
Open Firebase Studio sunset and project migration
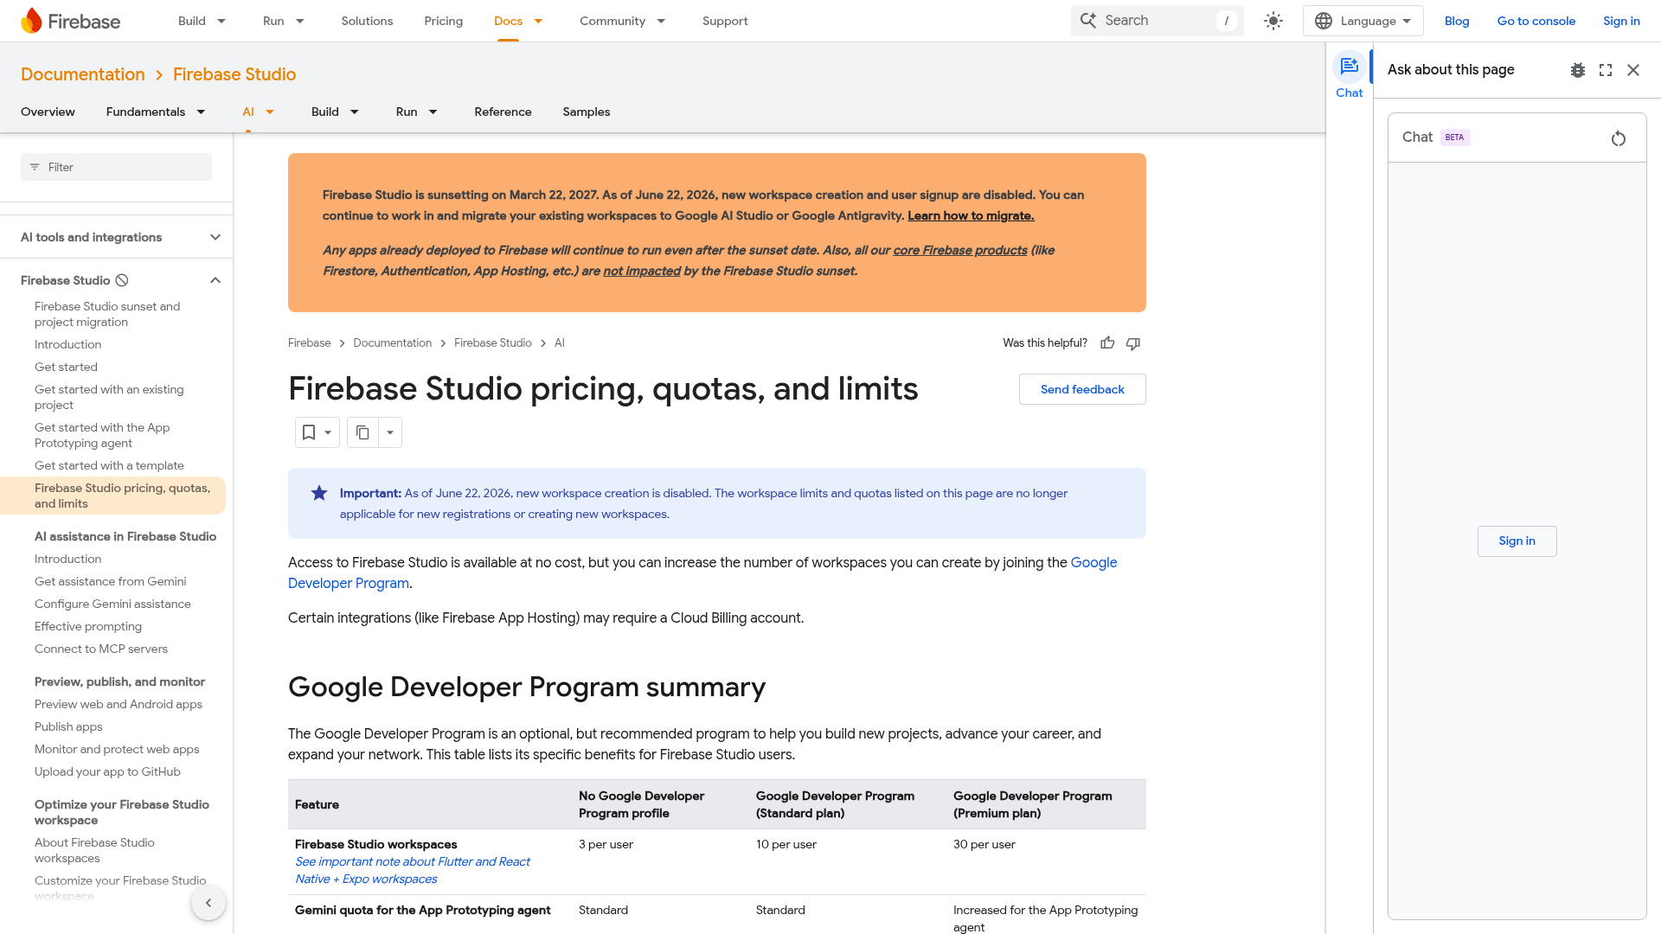[107, 314]
